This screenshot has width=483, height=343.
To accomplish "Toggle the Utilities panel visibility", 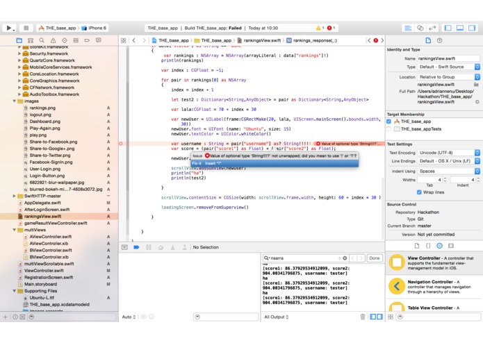I will 472,28.
